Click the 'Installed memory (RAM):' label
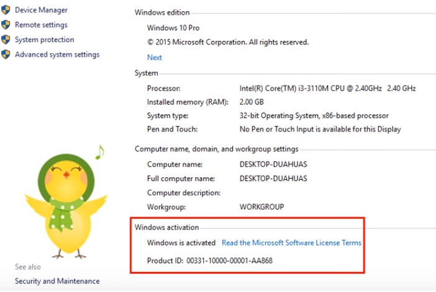Screen dimensions: 436x292 click(188, 102)
